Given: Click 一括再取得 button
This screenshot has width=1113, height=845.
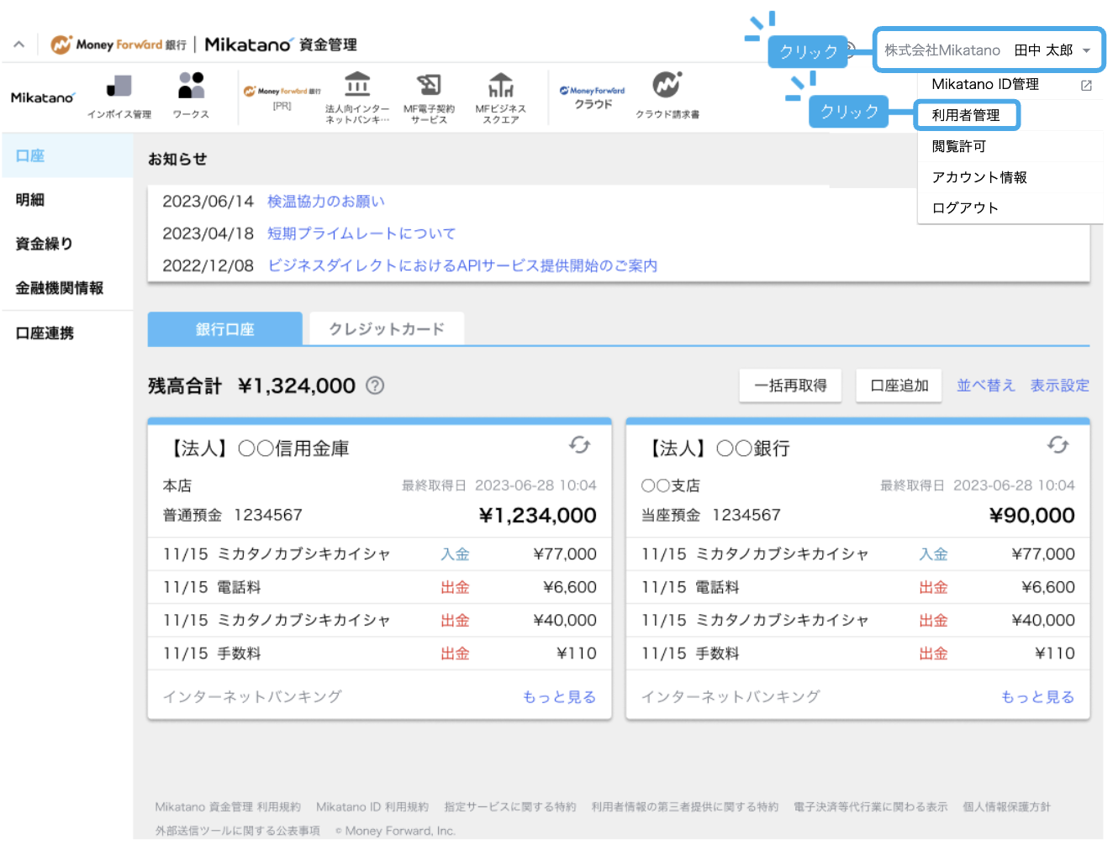Looking at the screenshot, I should (x=790, y=386).
